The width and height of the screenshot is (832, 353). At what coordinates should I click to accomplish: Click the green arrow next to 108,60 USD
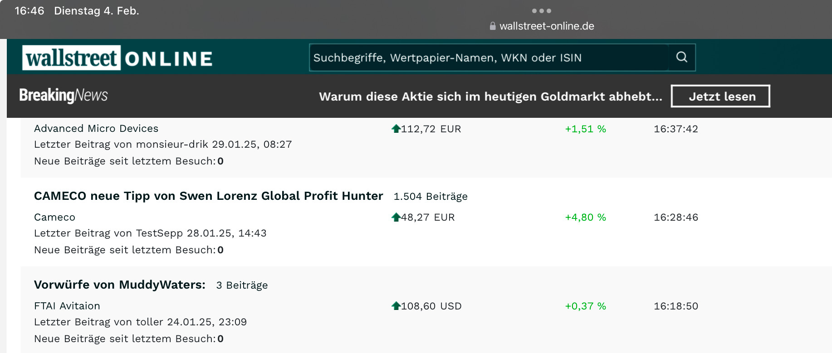(396, 306)
